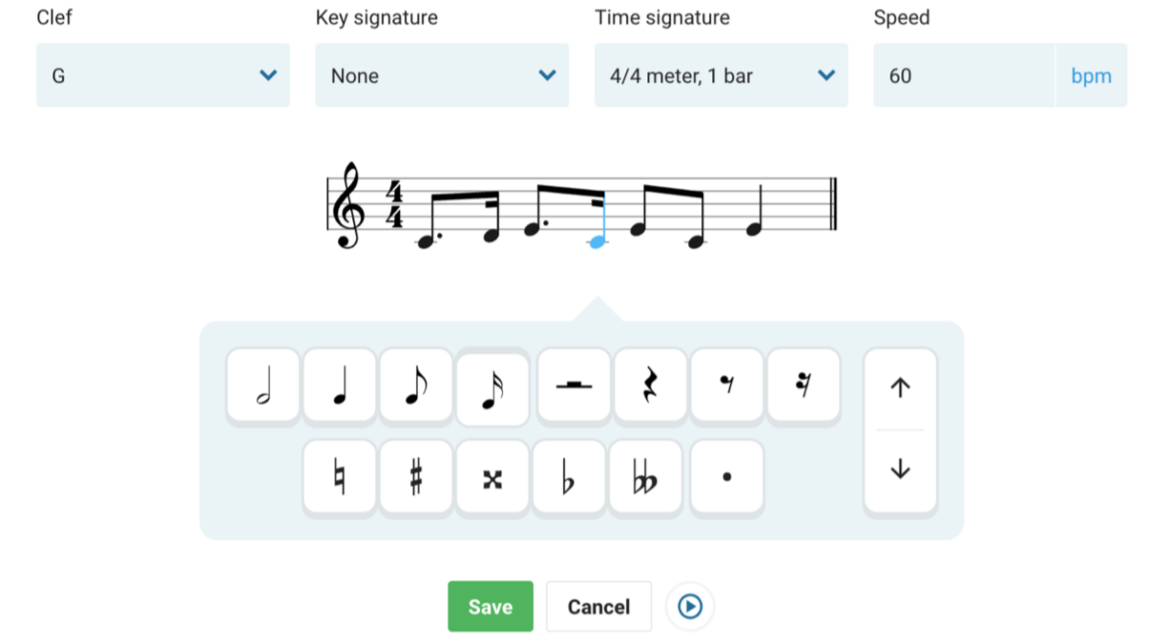1170x644 pixels.
Task: Apply the flat accidental
Action: (569, 477)
